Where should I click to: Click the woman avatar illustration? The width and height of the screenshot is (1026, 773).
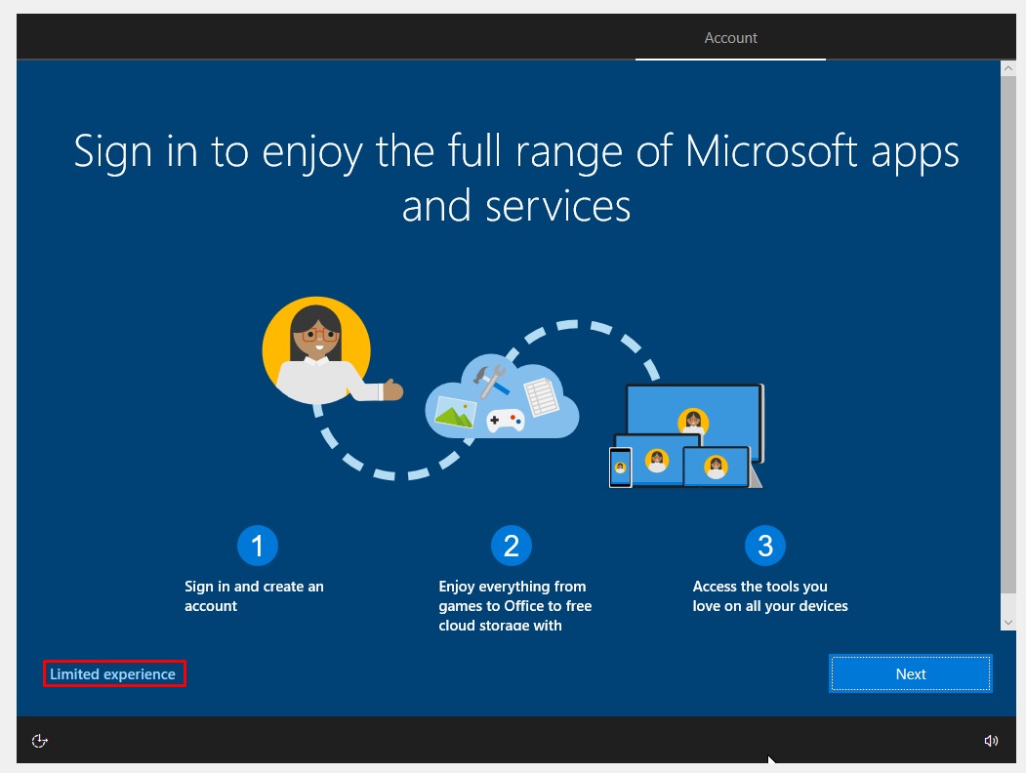[331, 351]
